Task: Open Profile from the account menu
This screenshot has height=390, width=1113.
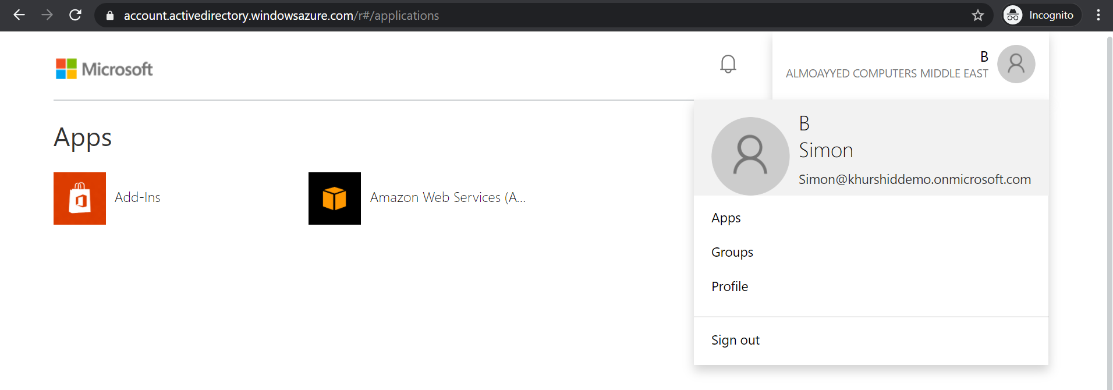Action: [x=729, y=287]
